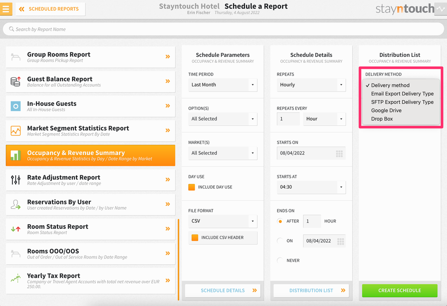Select the On radio button under Ends On
Viewport: 447px width, 306px height.
pos(280,241)
